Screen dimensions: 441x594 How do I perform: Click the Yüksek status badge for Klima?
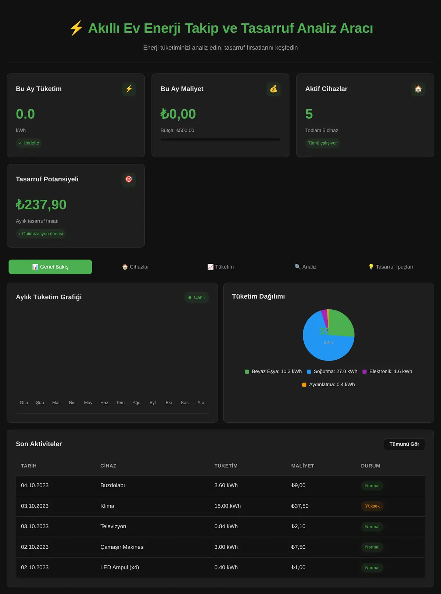pos(372,506)
